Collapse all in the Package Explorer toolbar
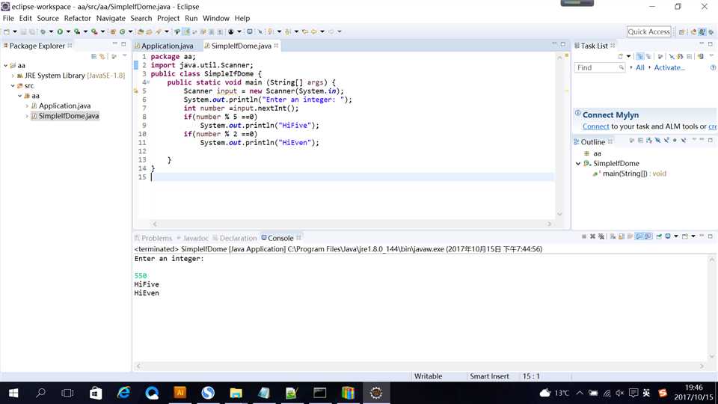This screenshot has width=718, height=404. pos(93,56)
